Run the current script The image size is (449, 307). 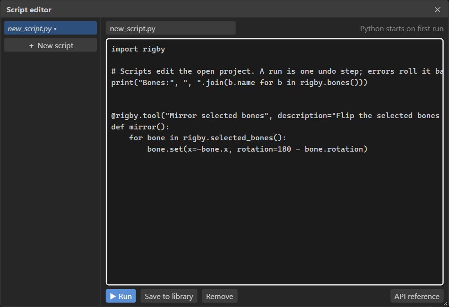click(121, 296)
